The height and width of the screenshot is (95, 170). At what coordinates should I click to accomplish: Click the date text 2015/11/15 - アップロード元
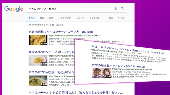pos(61,59)
